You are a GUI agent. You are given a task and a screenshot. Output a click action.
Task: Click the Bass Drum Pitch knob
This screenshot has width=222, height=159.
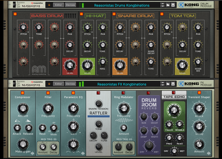tap(23, 27)
